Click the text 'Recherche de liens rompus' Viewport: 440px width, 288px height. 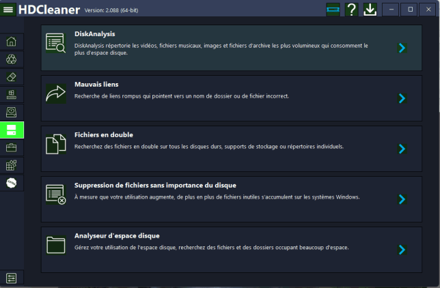coord(108,96)
